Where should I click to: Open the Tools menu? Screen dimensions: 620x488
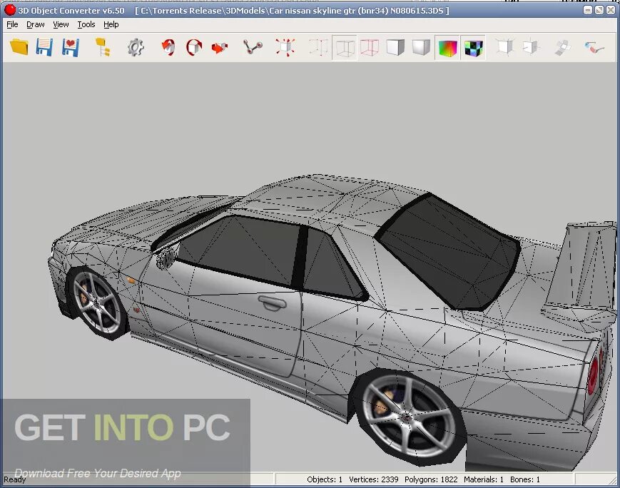click(86, 24)
